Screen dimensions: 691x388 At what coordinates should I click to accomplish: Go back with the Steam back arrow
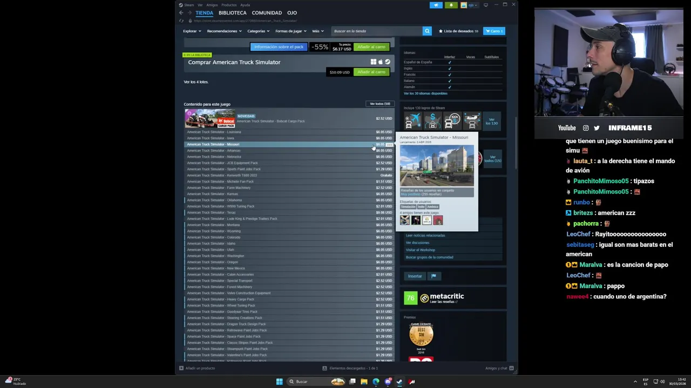pyautogui.click(x=181, y=13)
